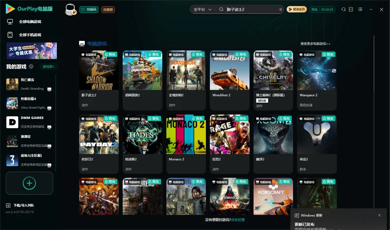Open the Chivalry II game cover

click(x=273, y=70)
